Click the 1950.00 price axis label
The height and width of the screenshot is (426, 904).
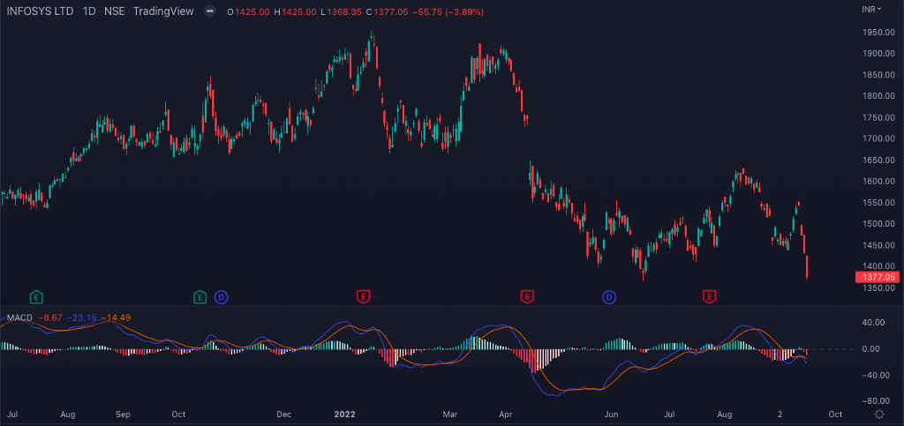point(878,33)
